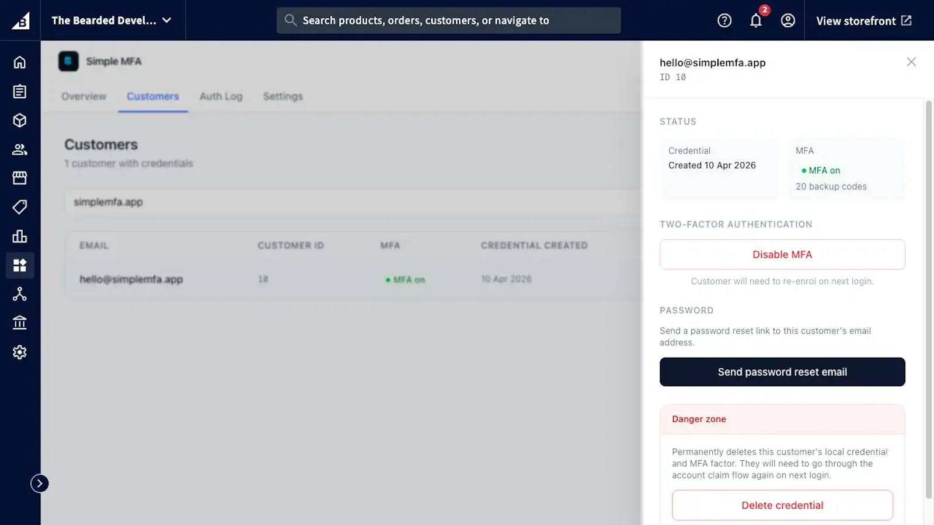Click Send password reset email
This screenshot has height=525, width=934.
coord(782,372)
